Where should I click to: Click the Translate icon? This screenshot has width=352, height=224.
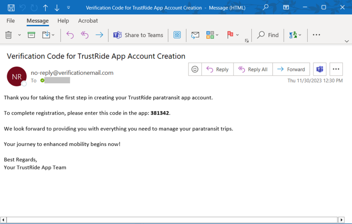pyautogui.click(x=293, y=35)
